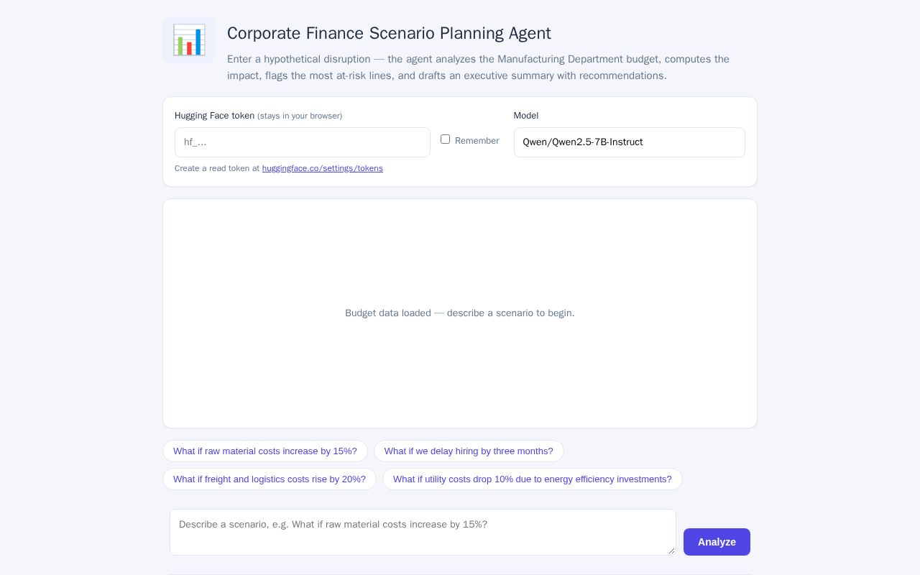
Task: Focus the Hugging Face token field
Action: click(303, 142)
